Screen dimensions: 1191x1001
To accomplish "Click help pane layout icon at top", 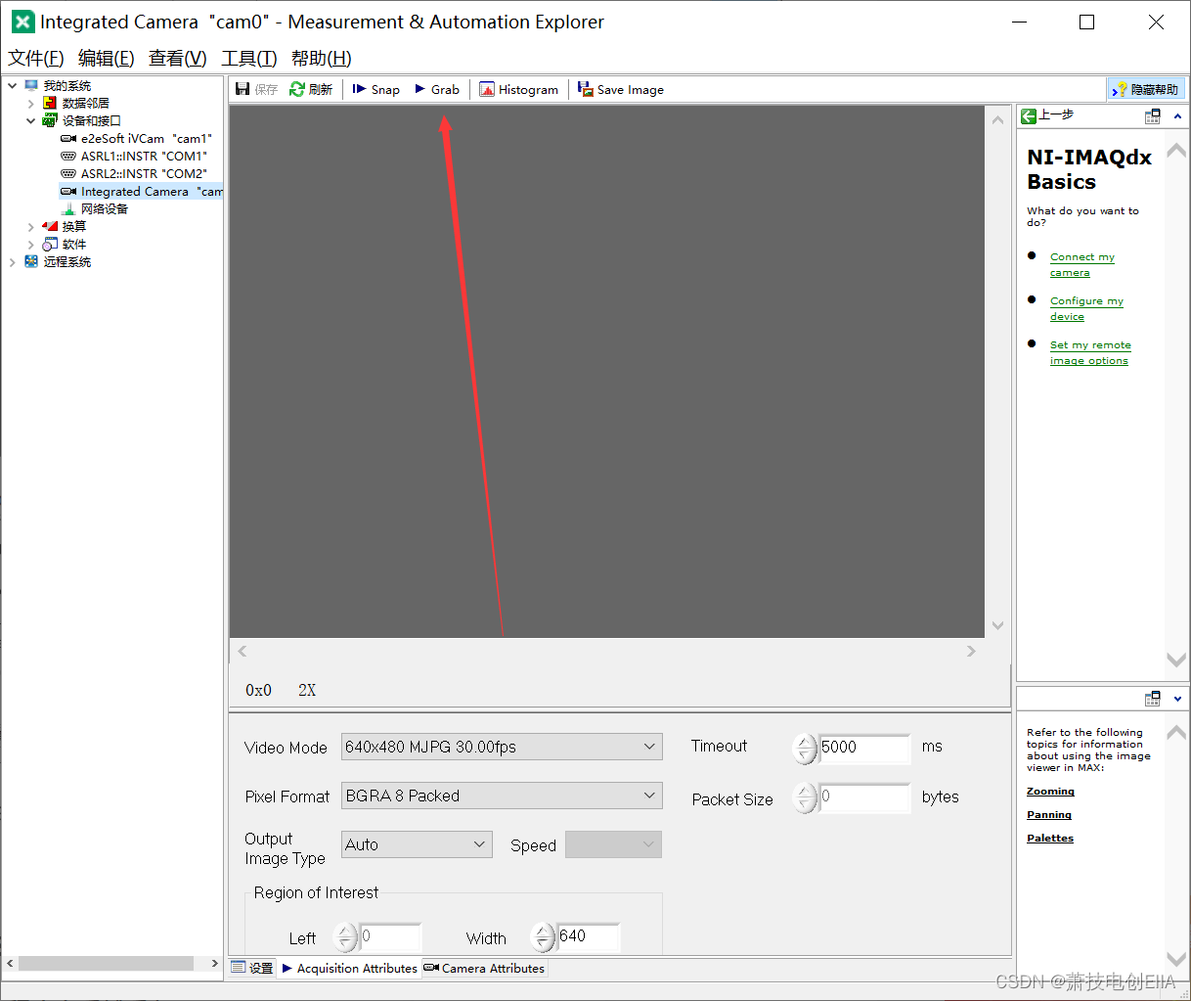I will click(1153, 115).
